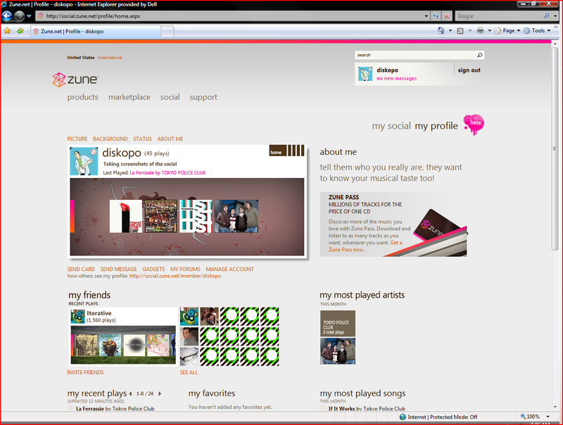This screenshot has width=563, height=425.
Task: Open a new blank browser tab
Action: [167, 32]
